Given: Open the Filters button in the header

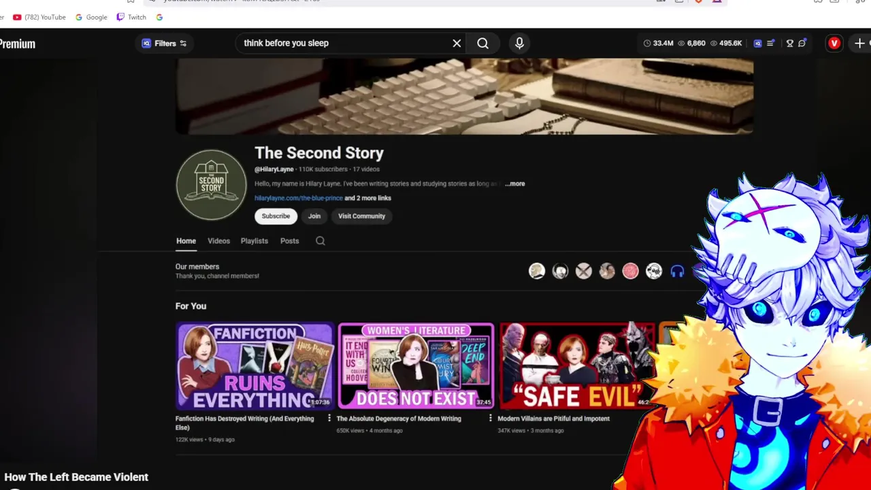Looking at the screenshot, I should pyautogui.click(x=164, y=43).
